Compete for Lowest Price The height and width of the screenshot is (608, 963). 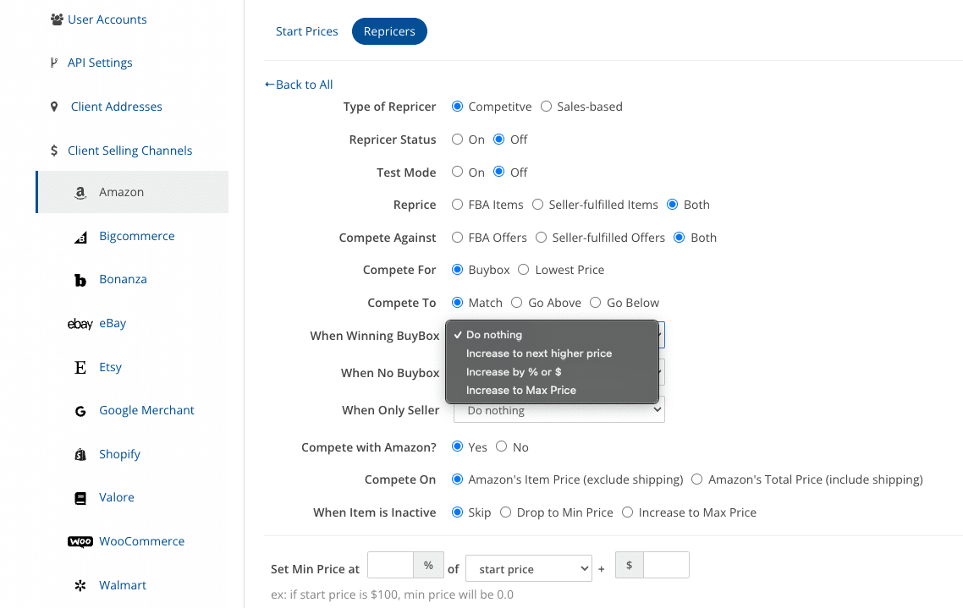(x=523, y=270)
